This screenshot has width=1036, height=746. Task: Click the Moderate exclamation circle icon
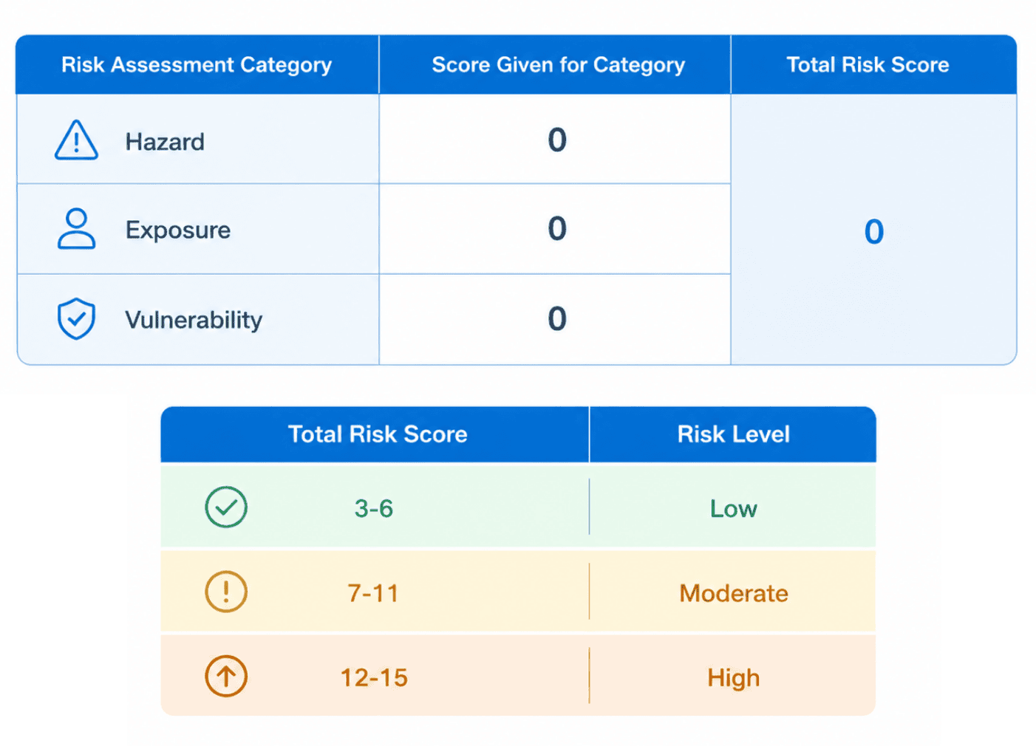226,592
